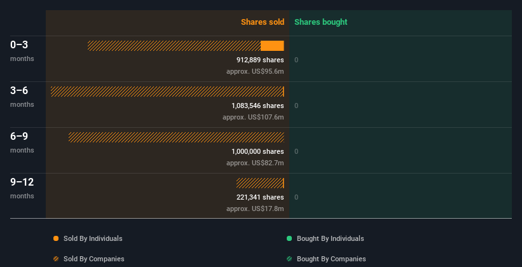The width and height of the screenshot is (522, 267).
Task: Select the Bought By Companies legend label
Action: 331,259
